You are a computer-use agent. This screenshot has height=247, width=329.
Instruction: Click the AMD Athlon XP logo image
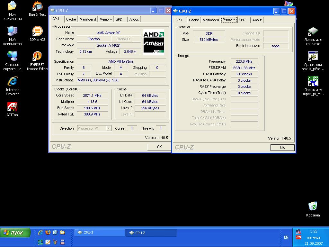tap(154, 42)
